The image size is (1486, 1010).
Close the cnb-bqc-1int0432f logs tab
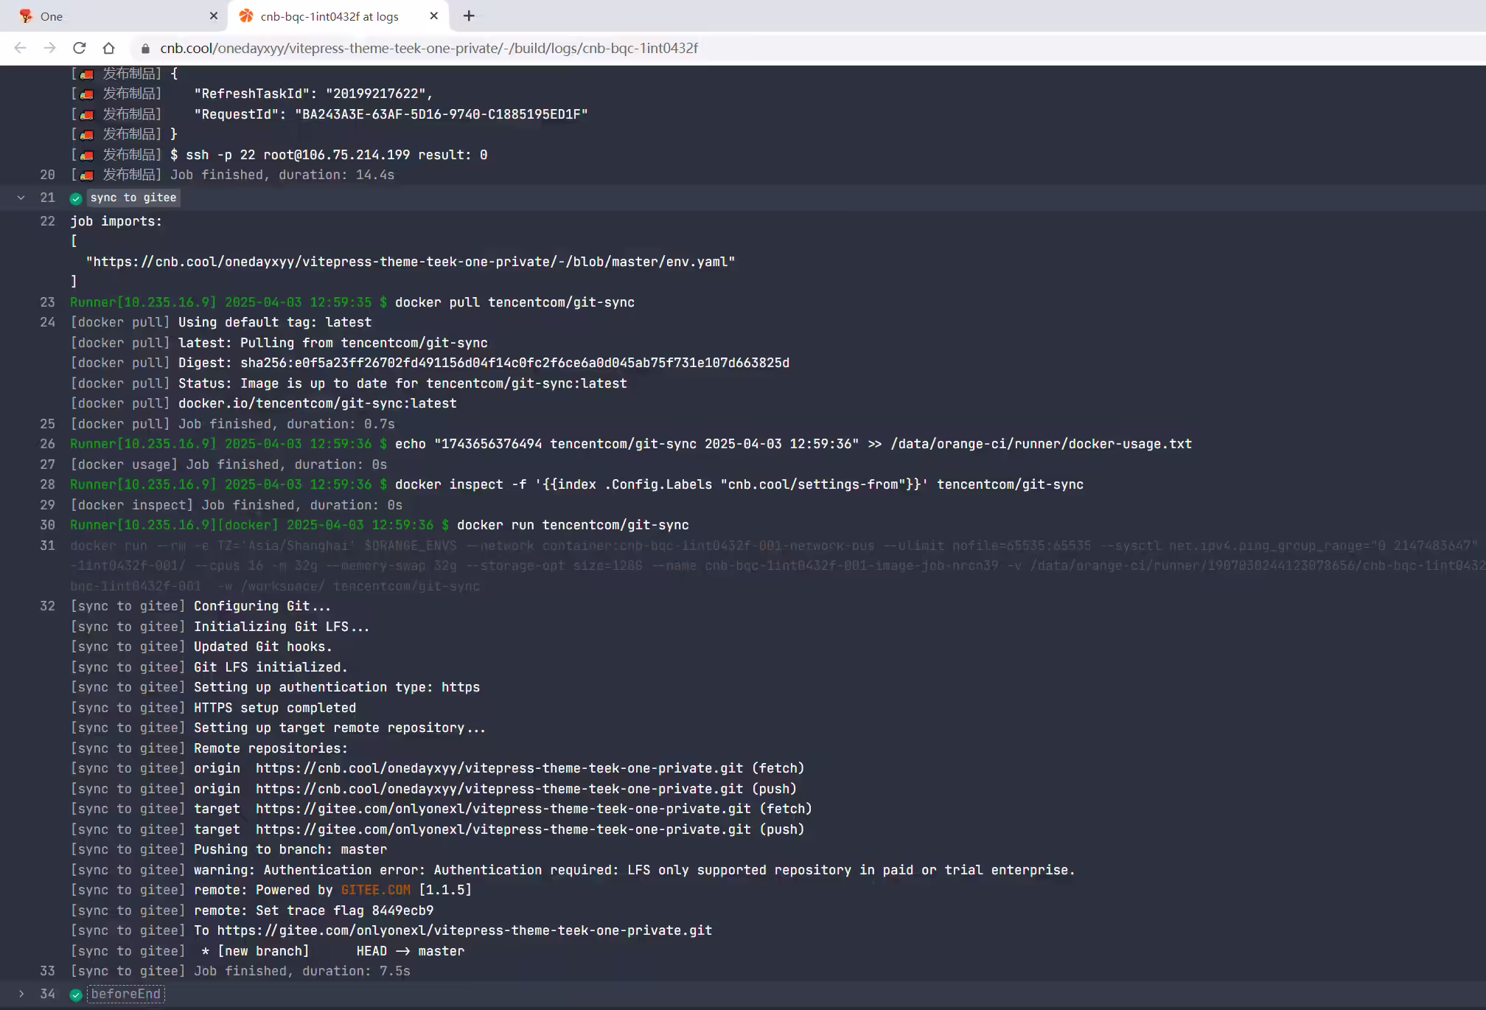click(x=434, y=15)
